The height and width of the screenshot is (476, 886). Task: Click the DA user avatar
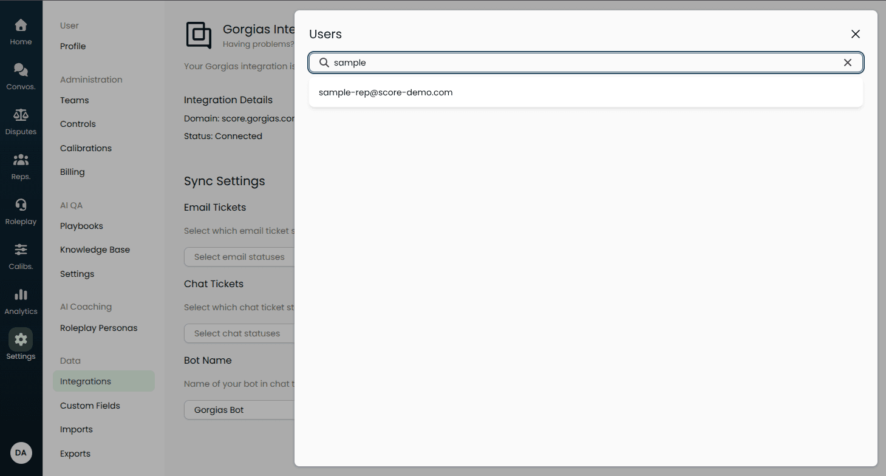tap(21, 453)
